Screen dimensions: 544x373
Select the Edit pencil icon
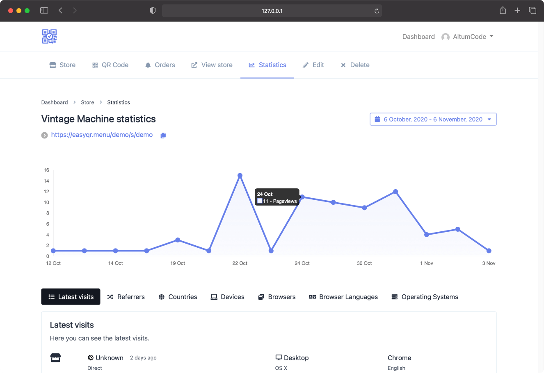coord(305,65)
